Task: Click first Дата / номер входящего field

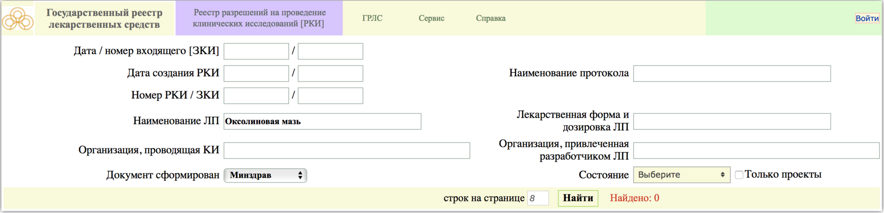Action: (256, 51)
